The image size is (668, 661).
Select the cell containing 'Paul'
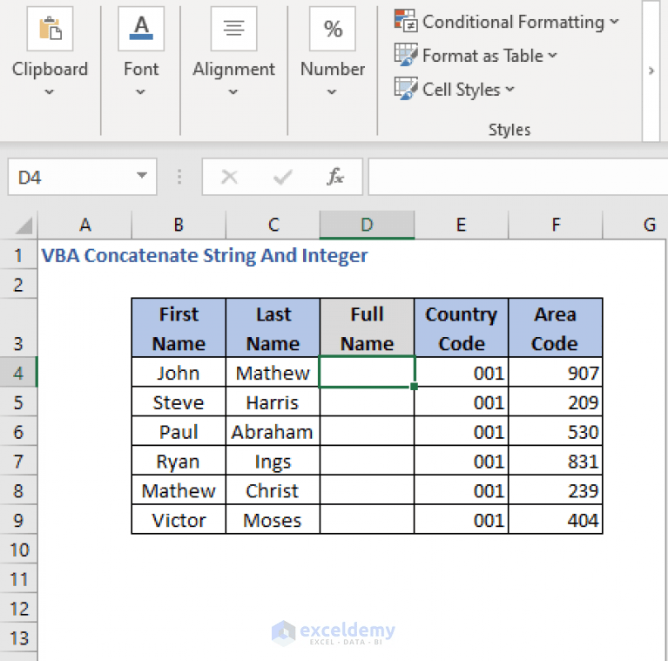(x=179, y=431)
